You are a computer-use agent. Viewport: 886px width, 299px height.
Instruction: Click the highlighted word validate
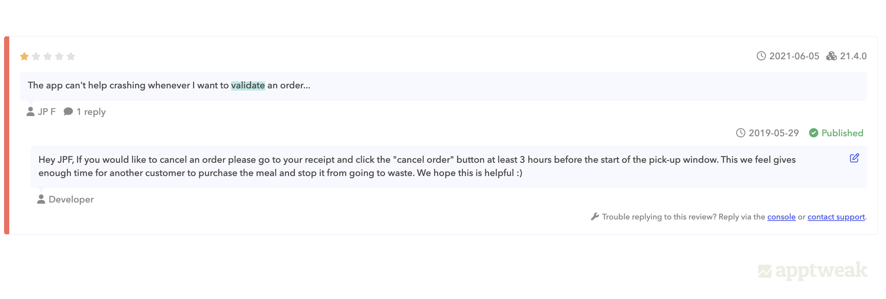[248, 85]
